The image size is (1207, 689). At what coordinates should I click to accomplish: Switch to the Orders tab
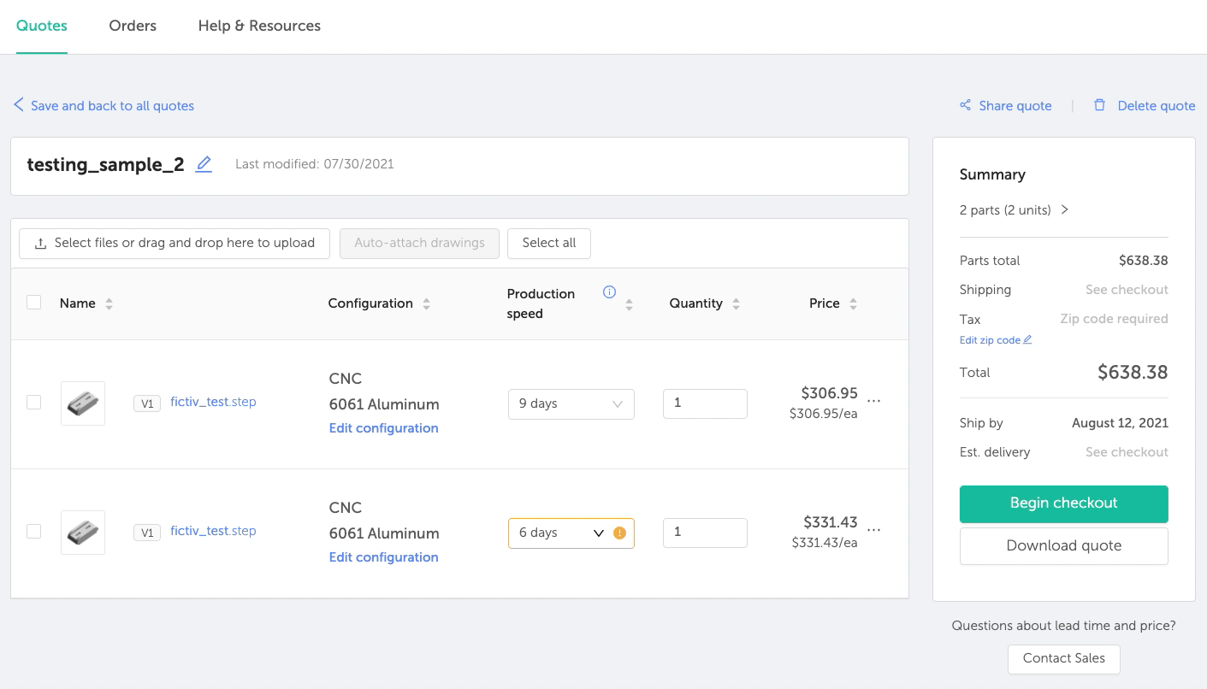(x=133, y=26)
